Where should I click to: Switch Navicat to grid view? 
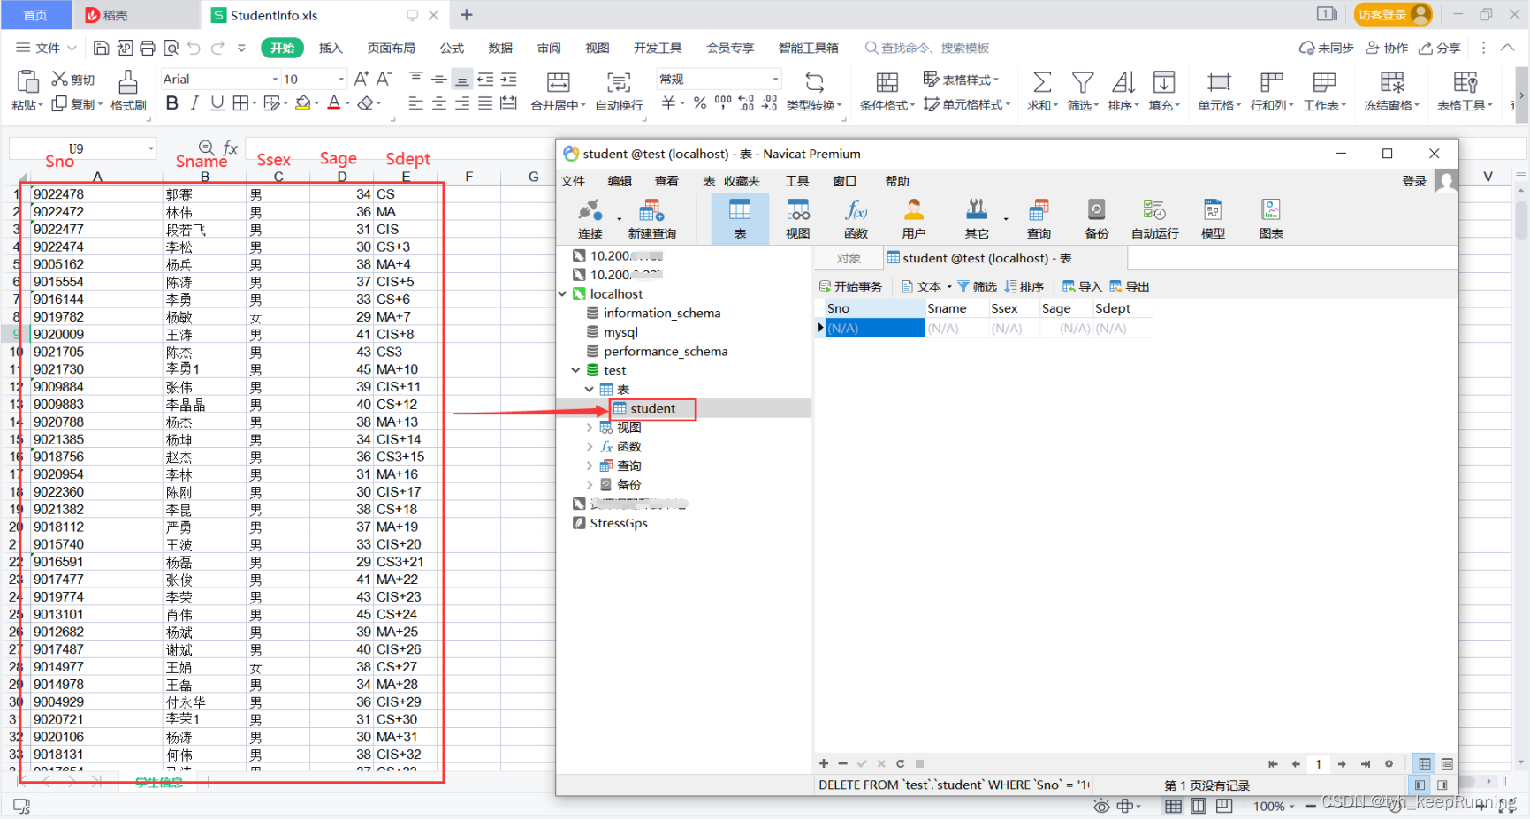[x=1424, y=763]
